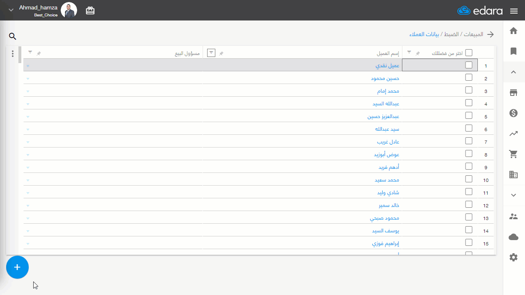The height and width of the screenshot is (295, 525).
Task: Tick the select-all checkbox in the header
Action: (469, 52)
